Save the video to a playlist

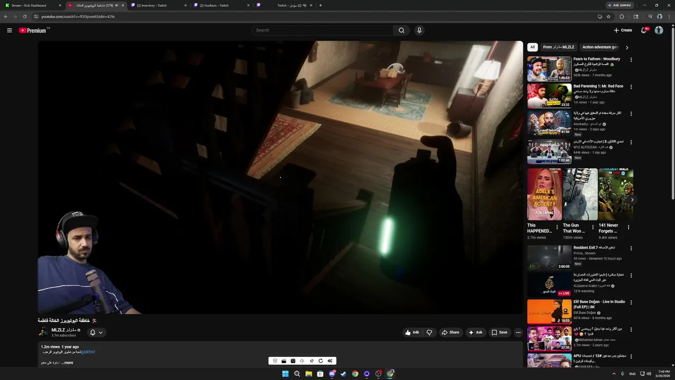(499, 332)
